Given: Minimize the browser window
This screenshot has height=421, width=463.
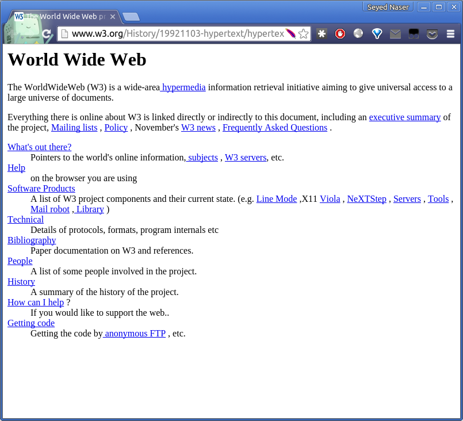Looking at the screenshot, I should click(424, 7).
